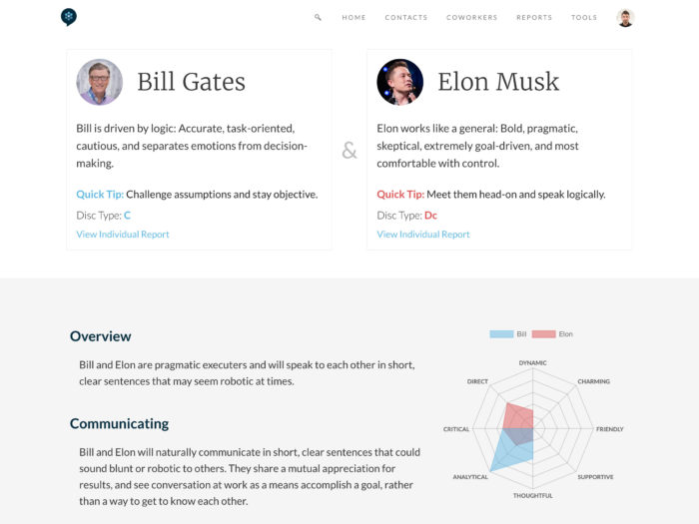699x524 pixels.
Task: Toggle Bill blue legend swatch in chart
Action: click(501, 334)
